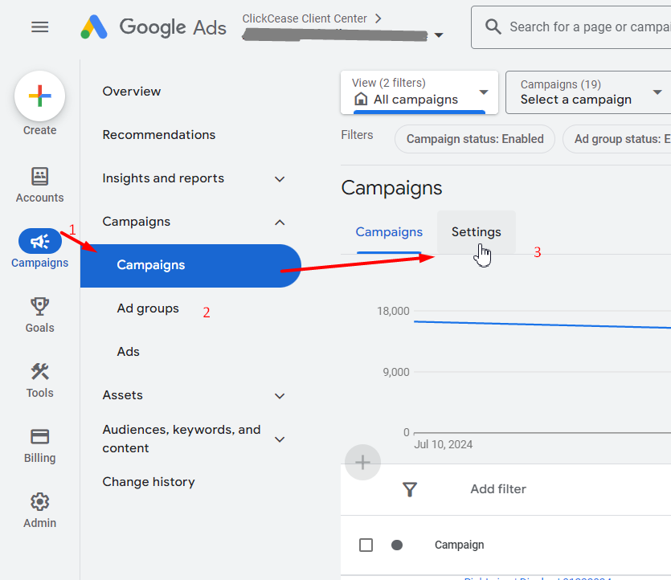Open the hamburger main menu
671x580 pixels.
click(40, 27)
